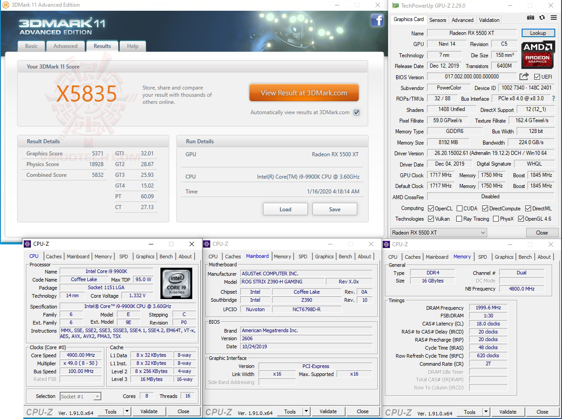The width and height of the screenshot is (562, 419).
Task: Click the Mainboard tab in the CPU-Z CPU window
Action: tap(78, 257)
